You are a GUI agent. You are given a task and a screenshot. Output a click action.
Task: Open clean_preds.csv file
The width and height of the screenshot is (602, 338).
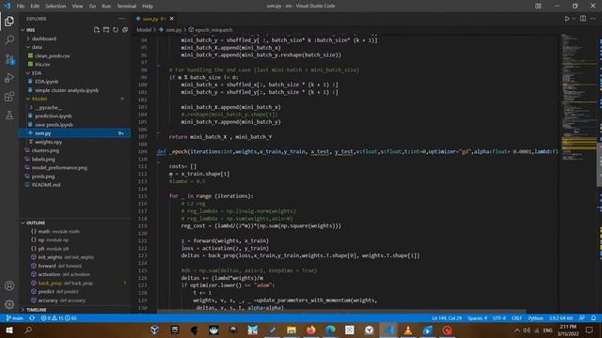(x=53, y=55)
